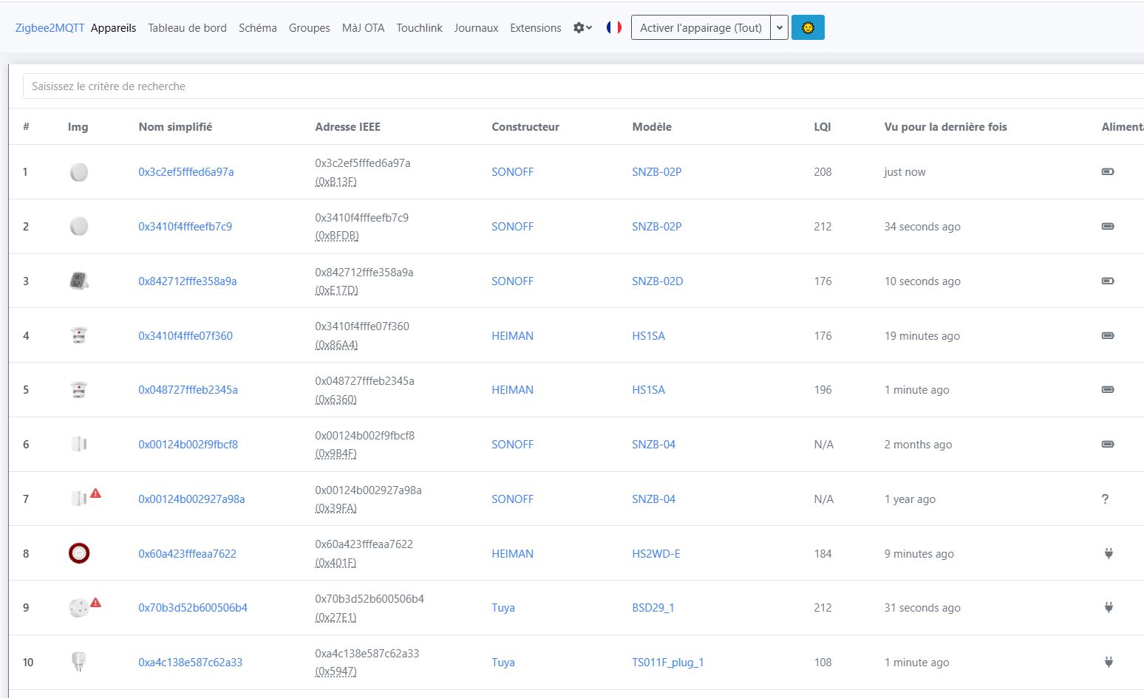Click the warning triangle on row 7
The width and height of the screenshot is (1144, 698).
(96, 493)
